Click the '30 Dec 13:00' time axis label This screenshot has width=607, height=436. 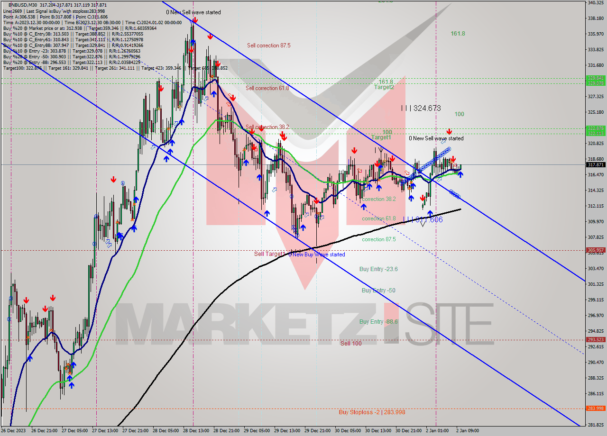tap(378, 431)
